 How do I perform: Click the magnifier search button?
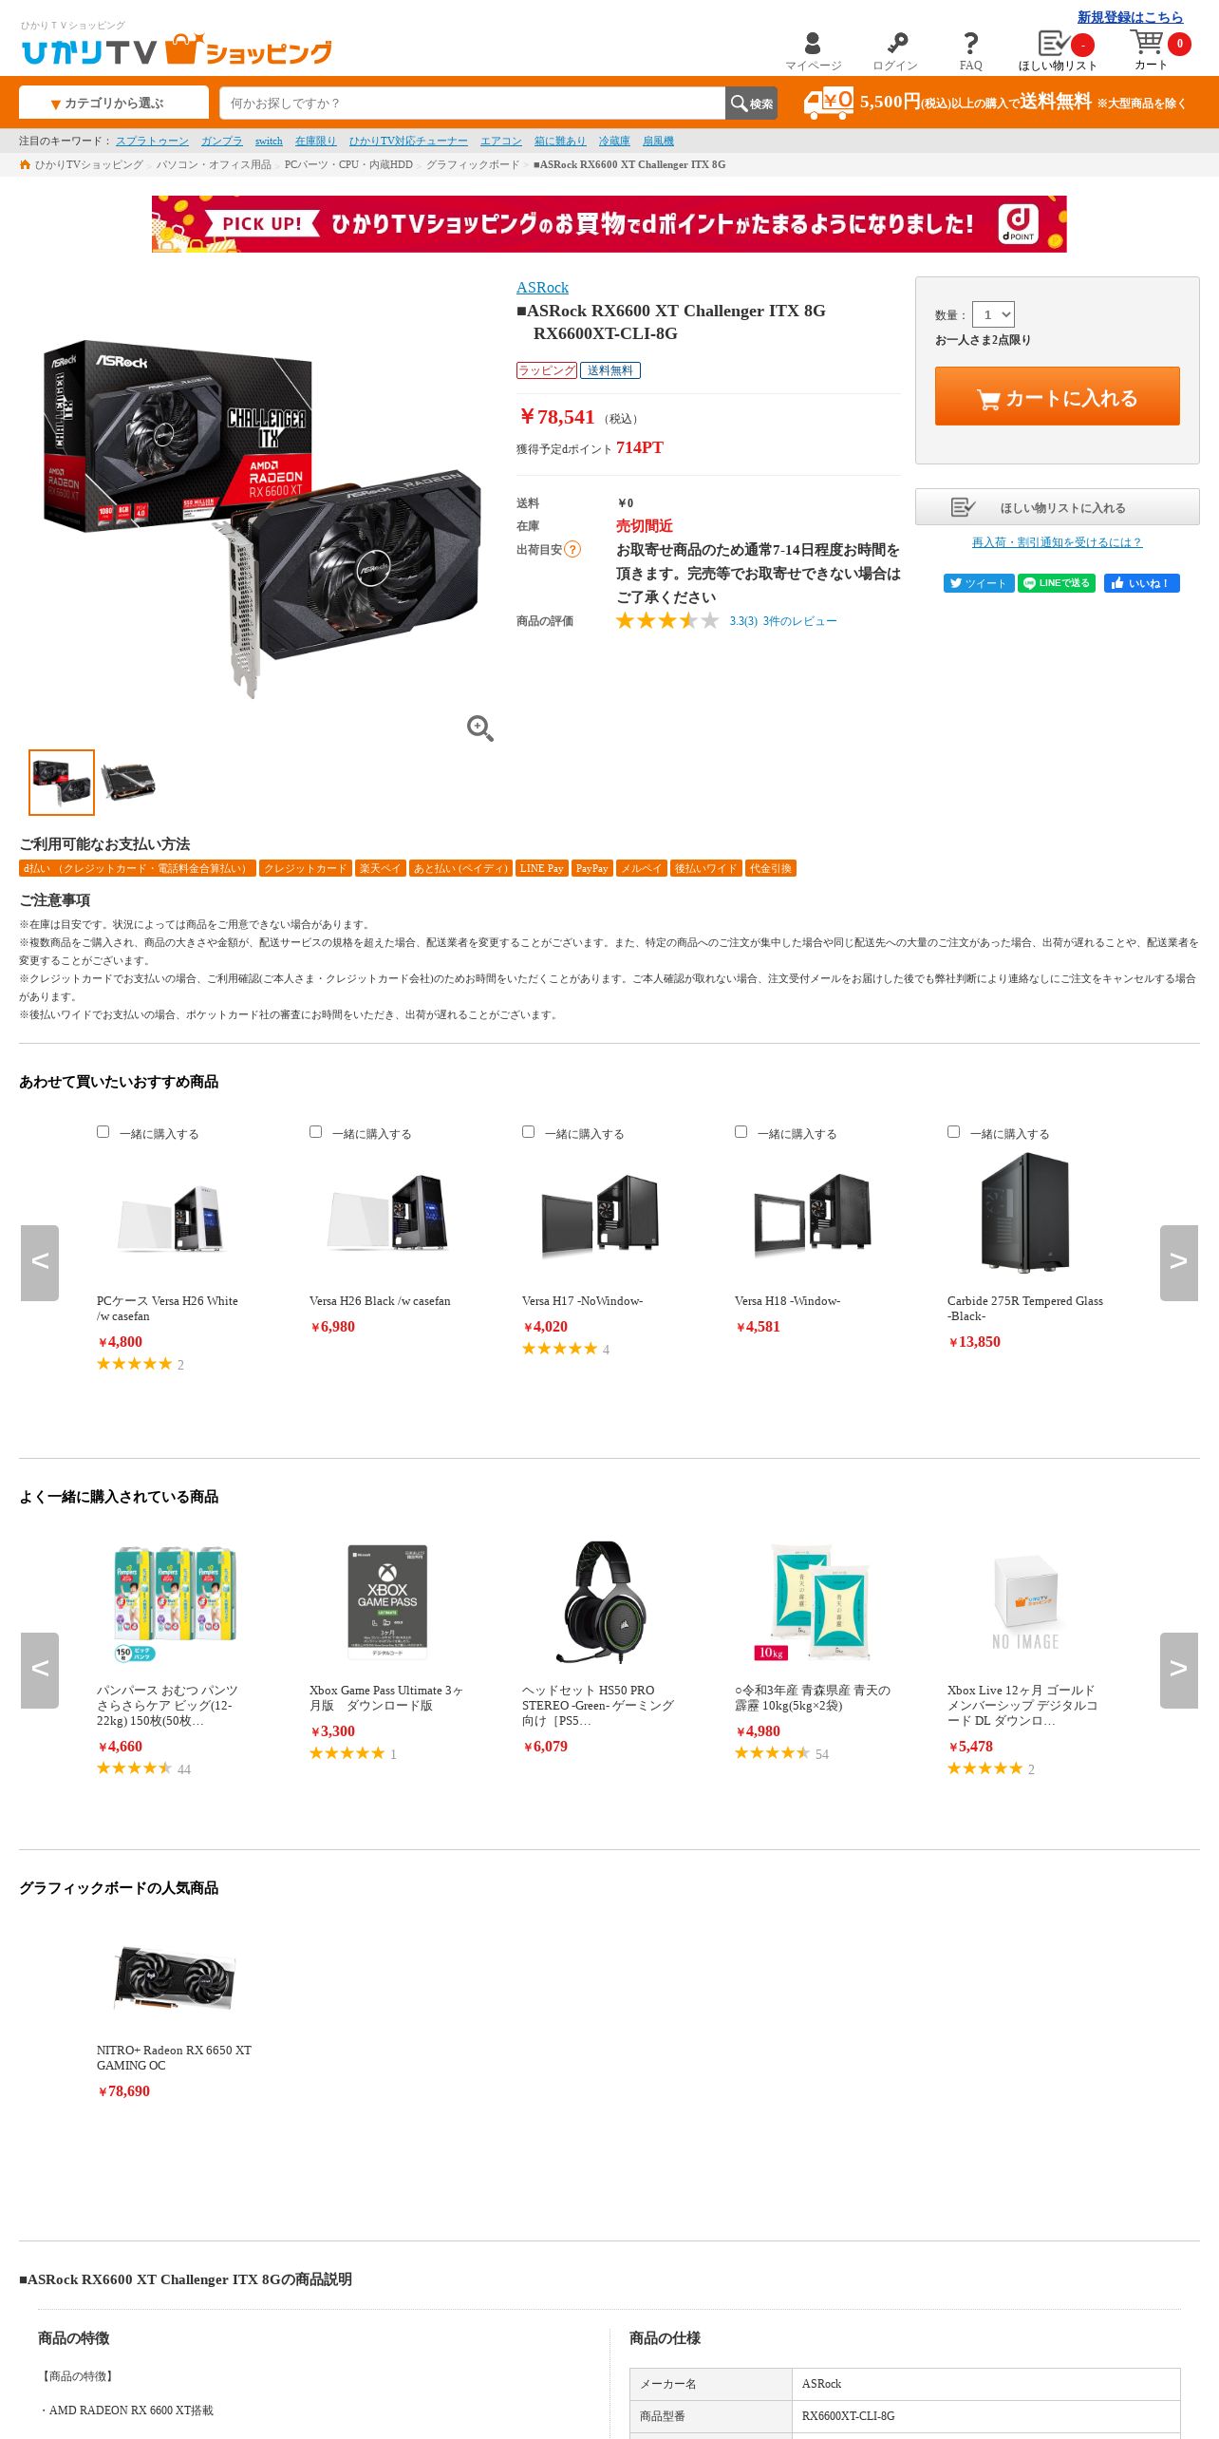pos(751,104)
